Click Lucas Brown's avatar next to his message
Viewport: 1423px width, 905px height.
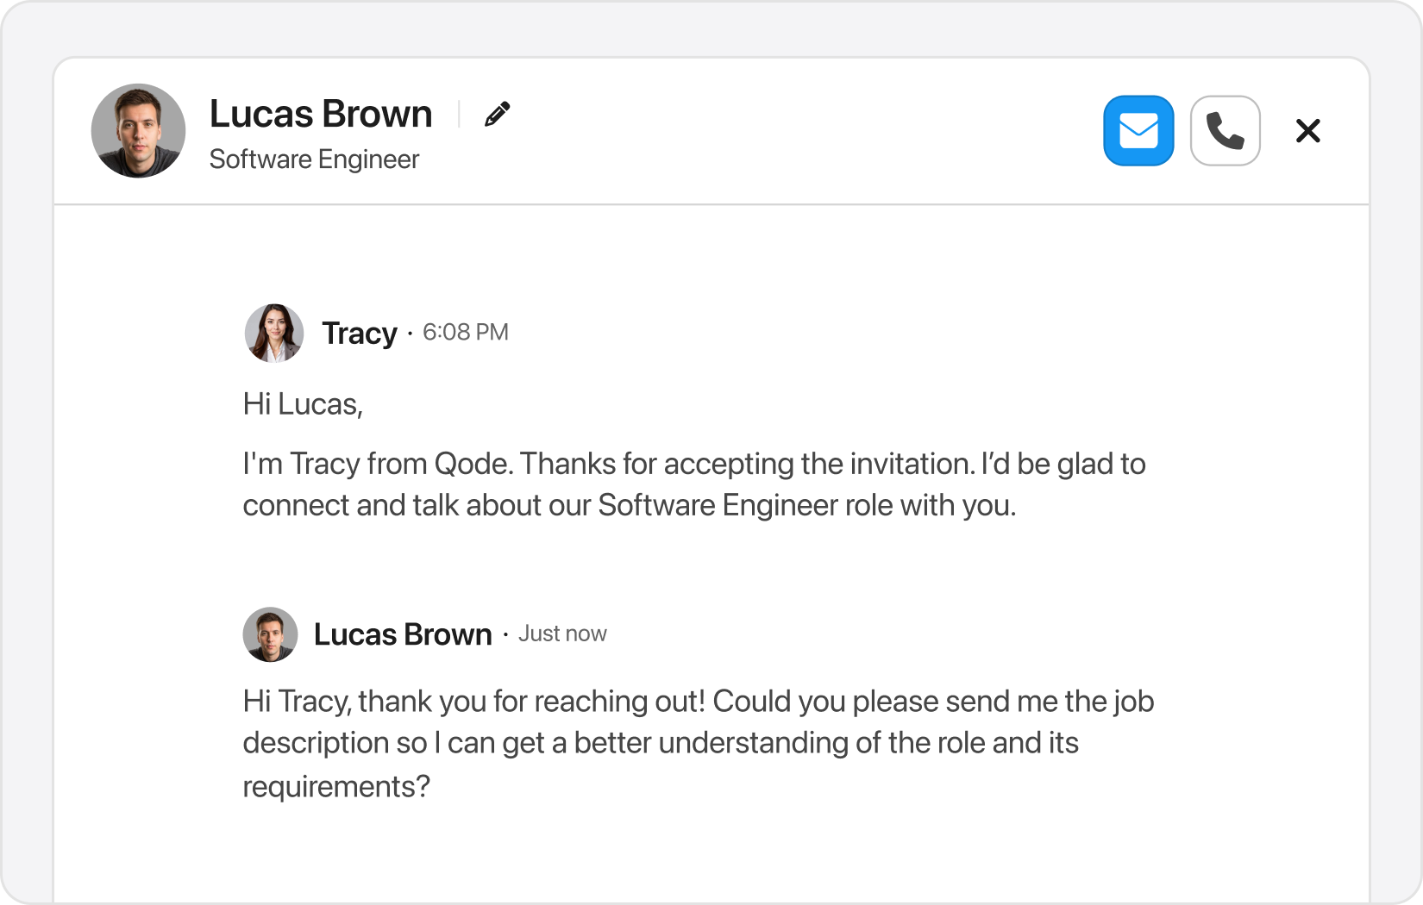(269, 633)
